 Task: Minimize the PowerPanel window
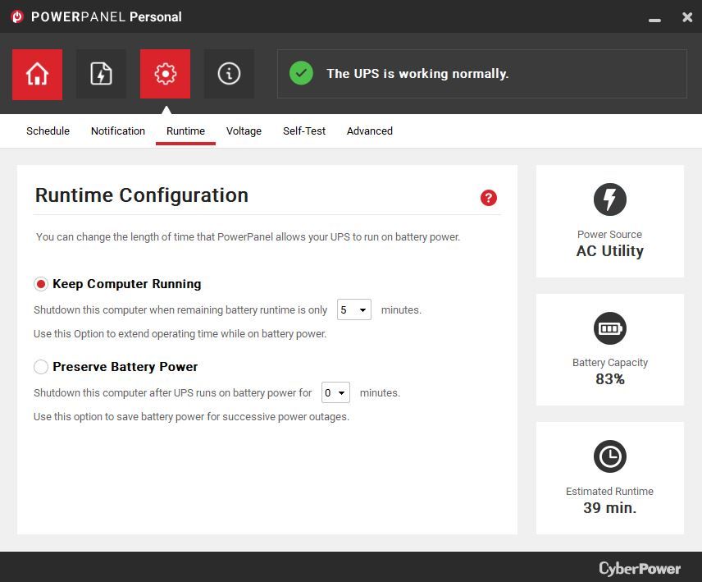654,19
